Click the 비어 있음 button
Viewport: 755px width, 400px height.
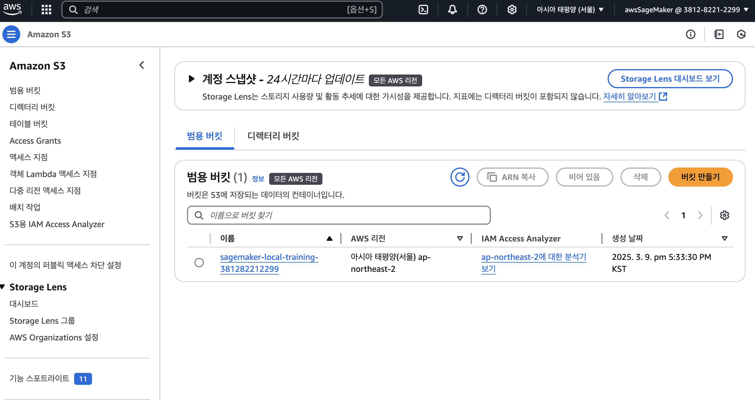point(584,177)
